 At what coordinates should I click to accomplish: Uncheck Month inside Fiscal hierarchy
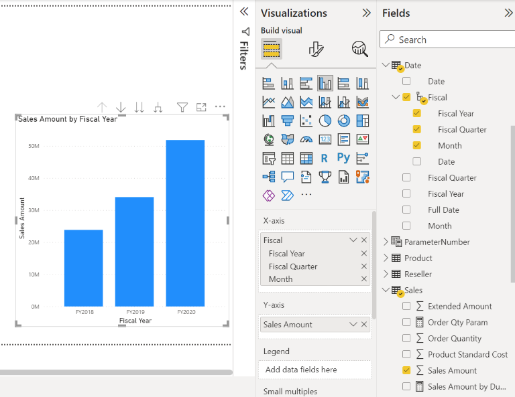(417, 145)
